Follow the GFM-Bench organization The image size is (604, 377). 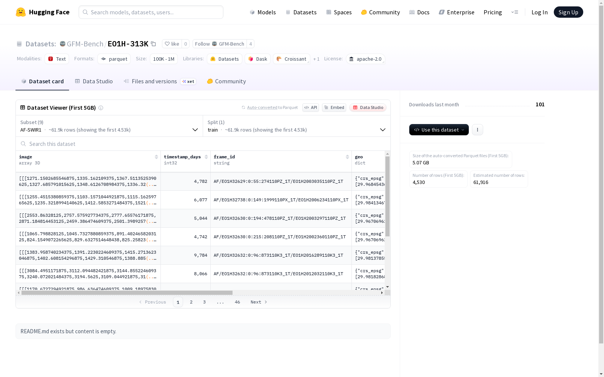pos(220,44)
